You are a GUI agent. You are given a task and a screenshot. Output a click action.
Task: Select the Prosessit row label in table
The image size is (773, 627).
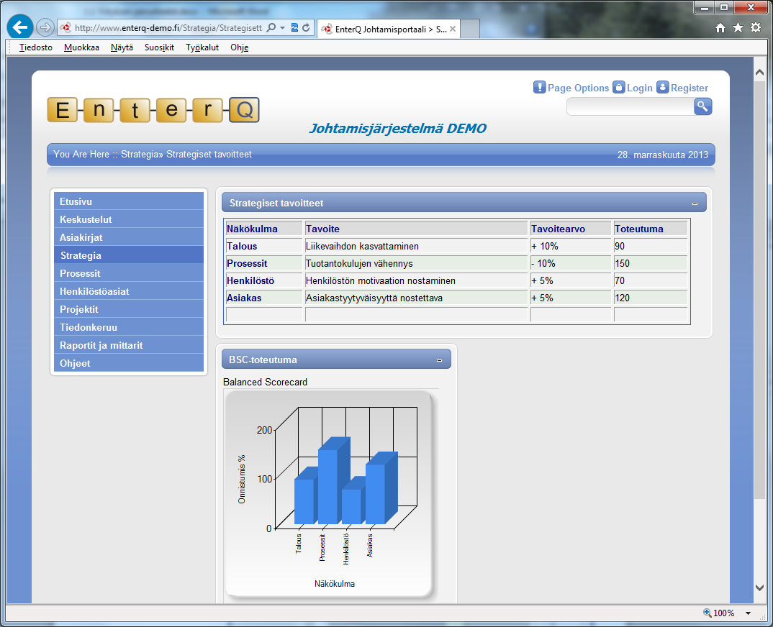click(x=247, y=263)
